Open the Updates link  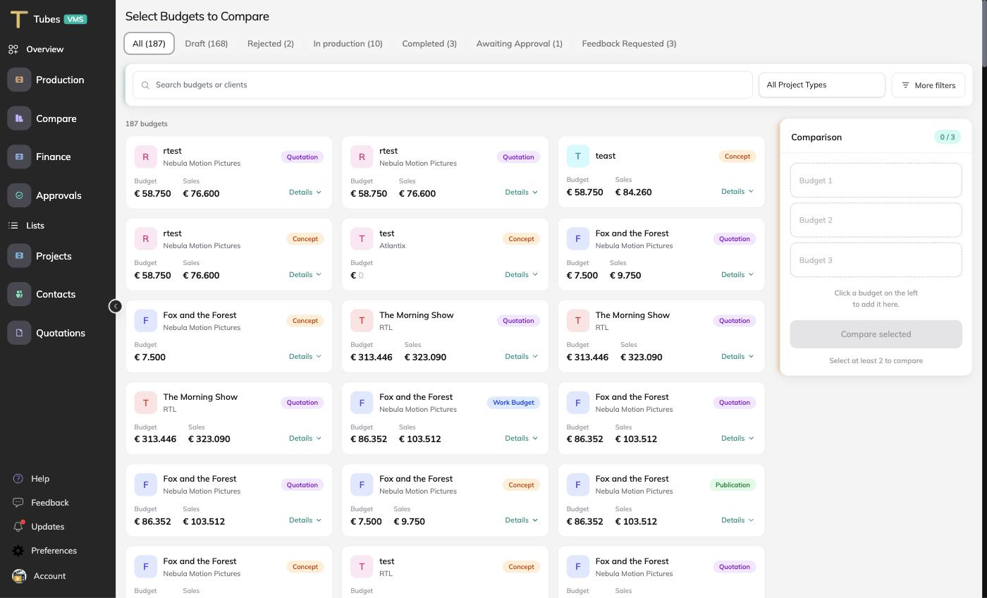(47, 527)
